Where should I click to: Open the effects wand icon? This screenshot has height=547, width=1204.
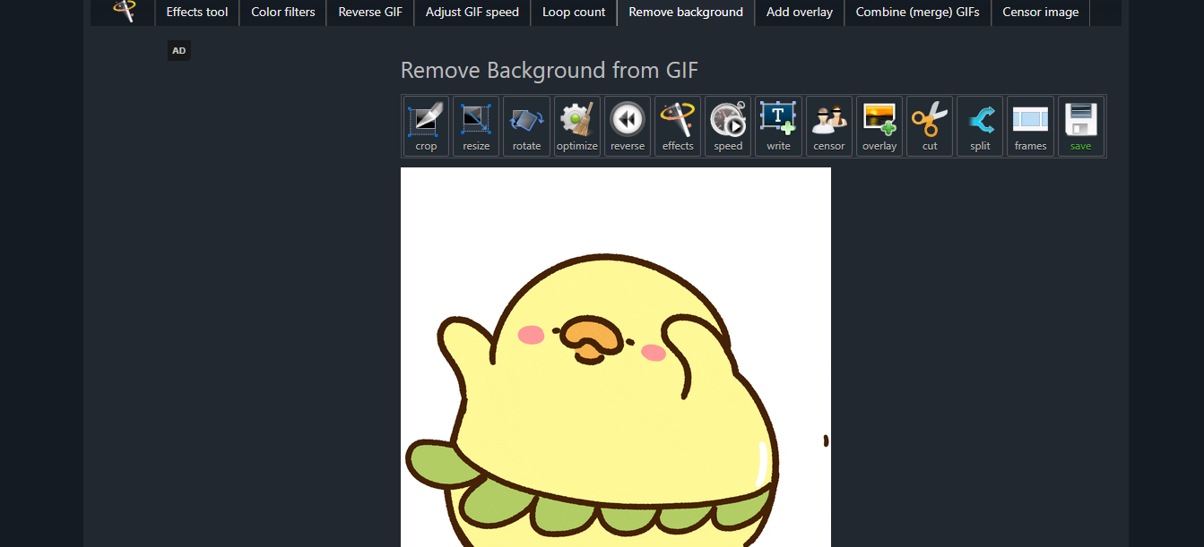(x=678, y=125)
